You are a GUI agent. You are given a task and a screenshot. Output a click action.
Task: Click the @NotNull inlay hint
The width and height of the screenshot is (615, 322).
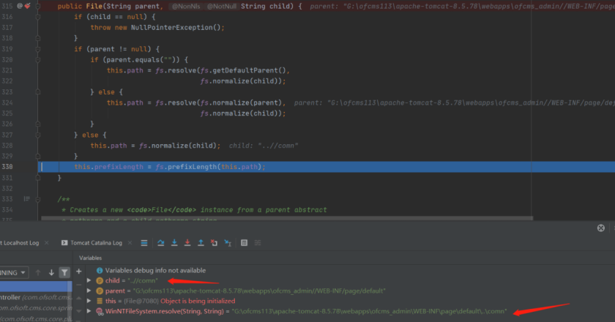click(x=222, y=7)
